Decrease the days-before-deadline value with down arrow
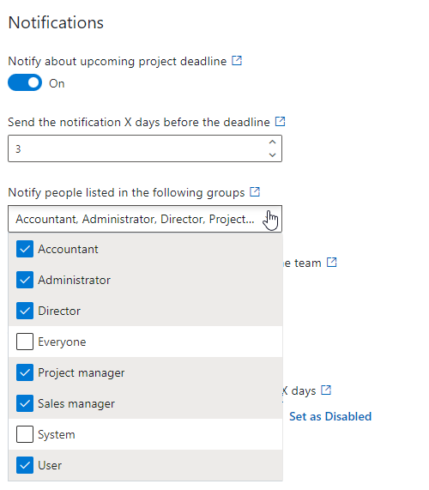The height and width of the screenshot is (490, 429). pyautogui.click(x=273, y=155)
